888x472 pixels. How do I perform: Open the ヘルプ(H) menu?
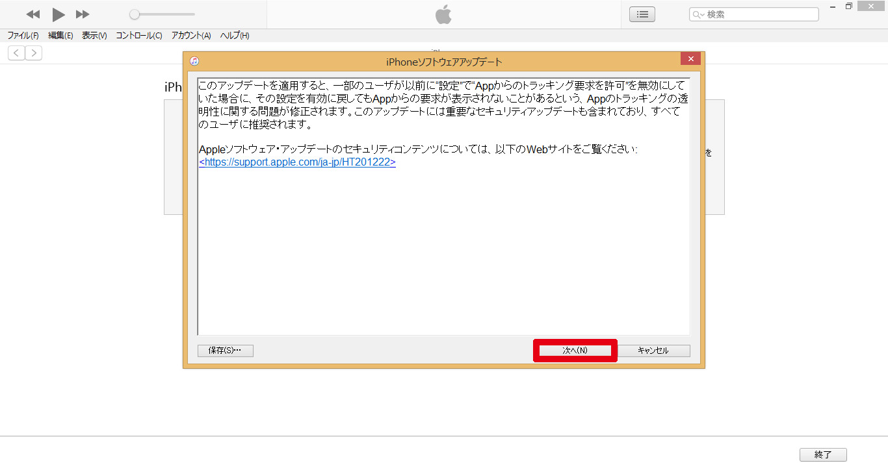click(235, 36)
